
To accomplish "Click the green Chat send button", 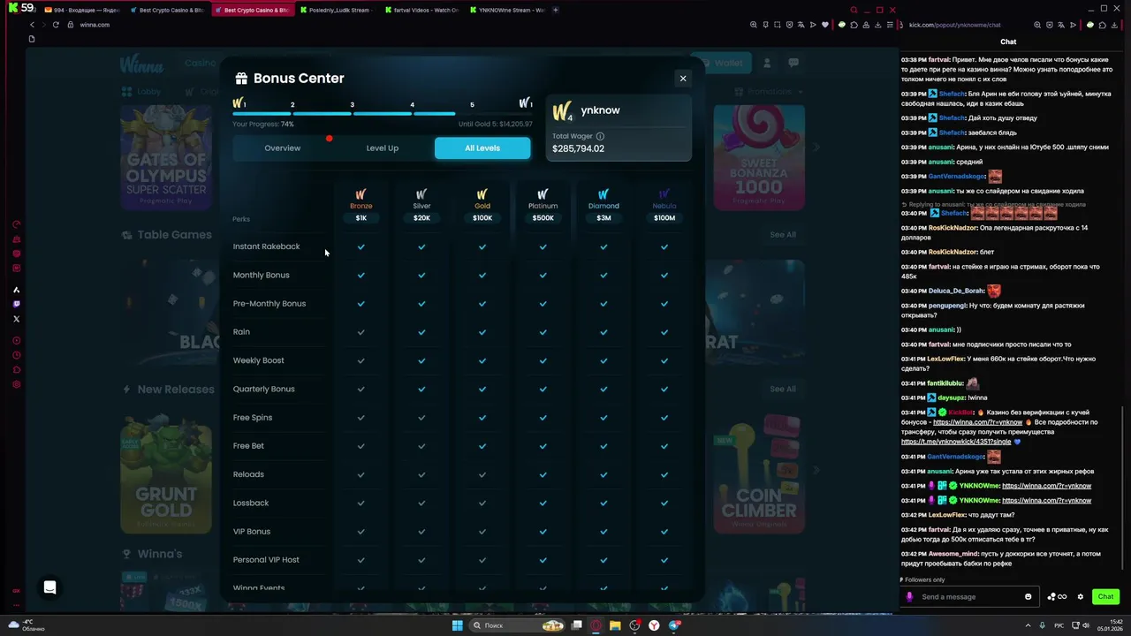I will coord(1105,596).
